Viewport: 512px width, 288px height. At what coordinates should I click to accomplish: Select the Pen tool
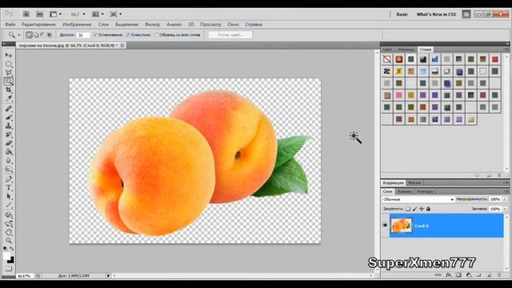pos(9,179)
